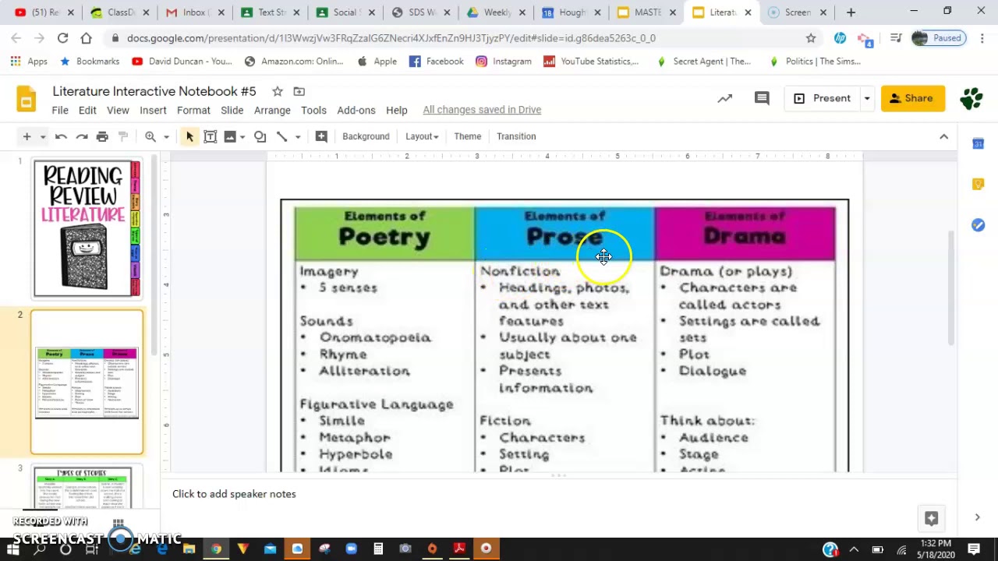Open the Add-ons menu
This screenshot has height=561, width=998.
pos(356,110)
